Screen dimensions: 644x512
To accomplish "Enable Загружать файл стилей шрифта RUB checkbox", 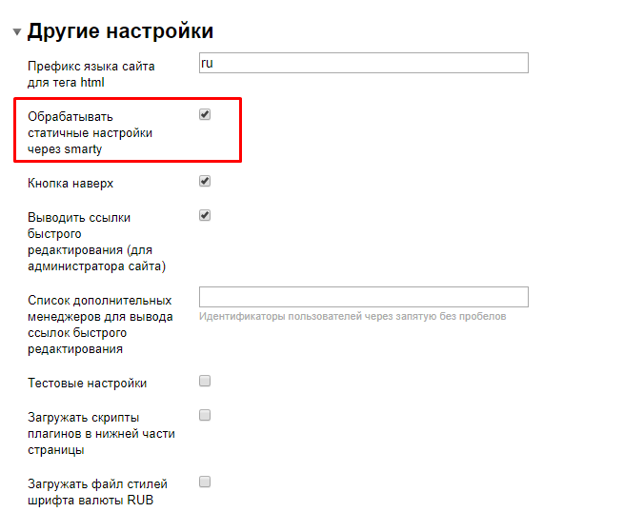I will coord(205,482).
